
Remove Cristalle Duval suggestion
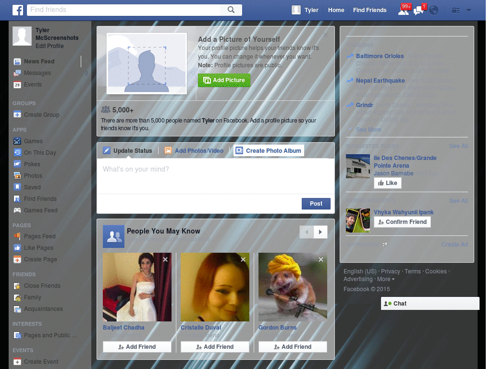tap(243, 259)
